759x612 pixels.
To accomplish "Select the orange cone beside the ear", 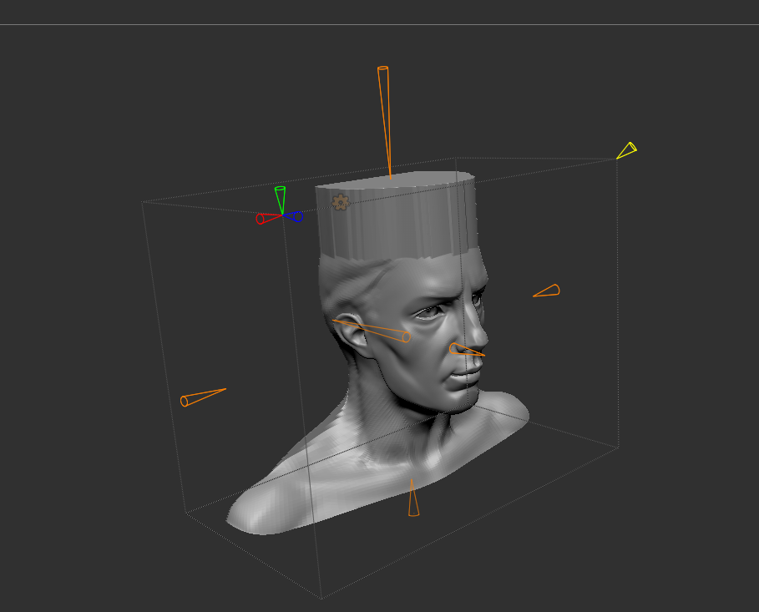I will [372, 331].
